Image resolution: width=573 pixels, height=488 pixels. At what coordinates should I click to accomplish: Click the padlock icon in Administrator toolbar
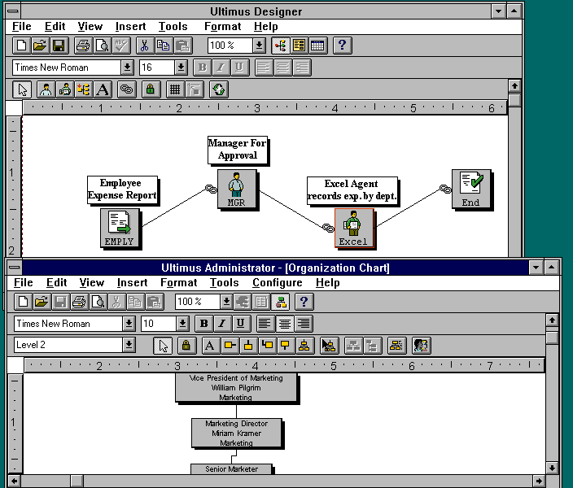(x=186, y=346)
